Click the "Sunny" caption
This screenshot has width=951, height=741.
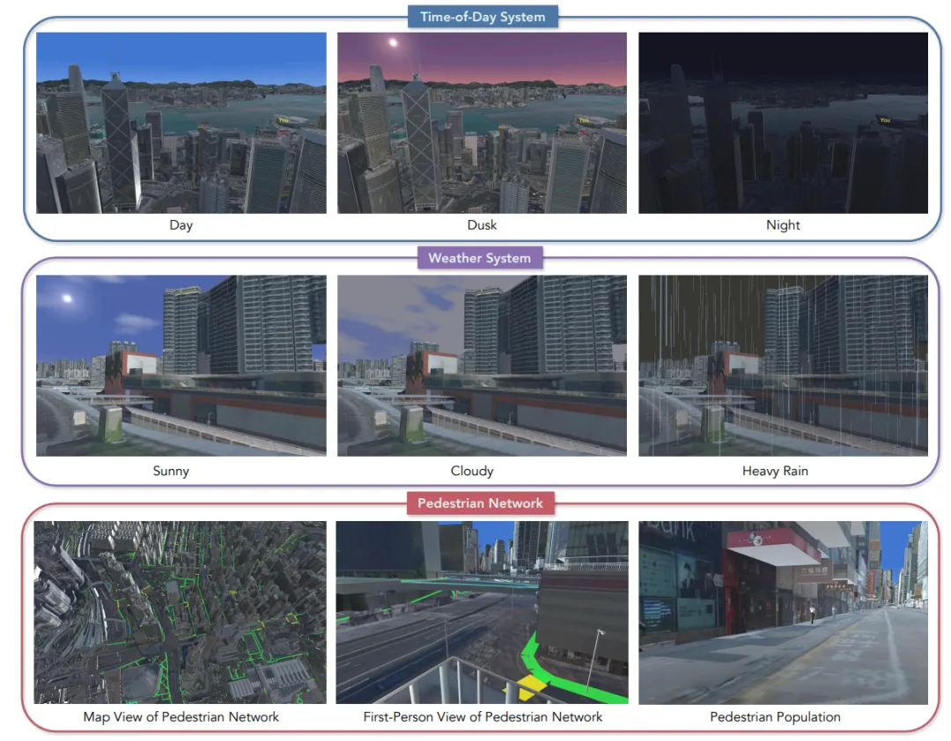171,471
